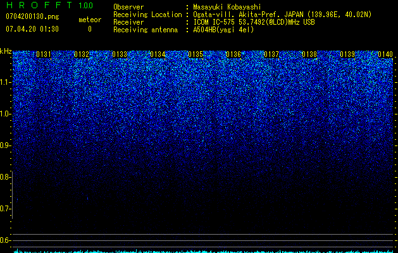The width and height of the screenshot is (398, 253).
Task: Click the Receiving antenna label
Action: tap(146, 30)
